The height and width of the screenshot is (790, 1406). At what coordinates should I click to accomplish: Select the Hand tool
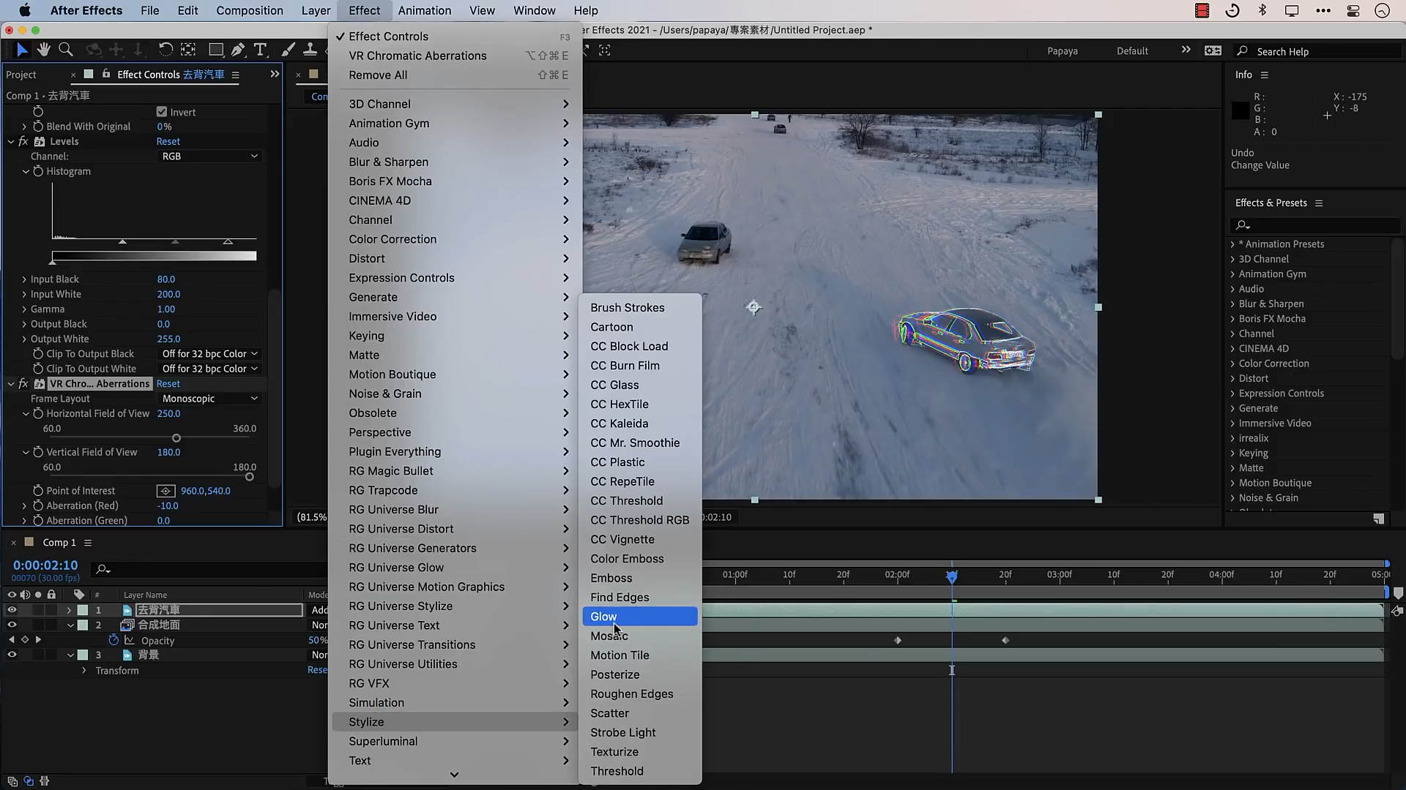click(44, 50)
